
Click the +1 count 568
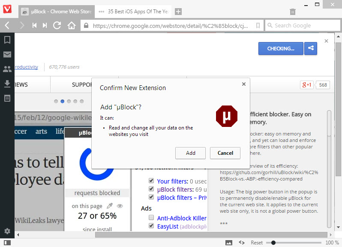point(323,85)
